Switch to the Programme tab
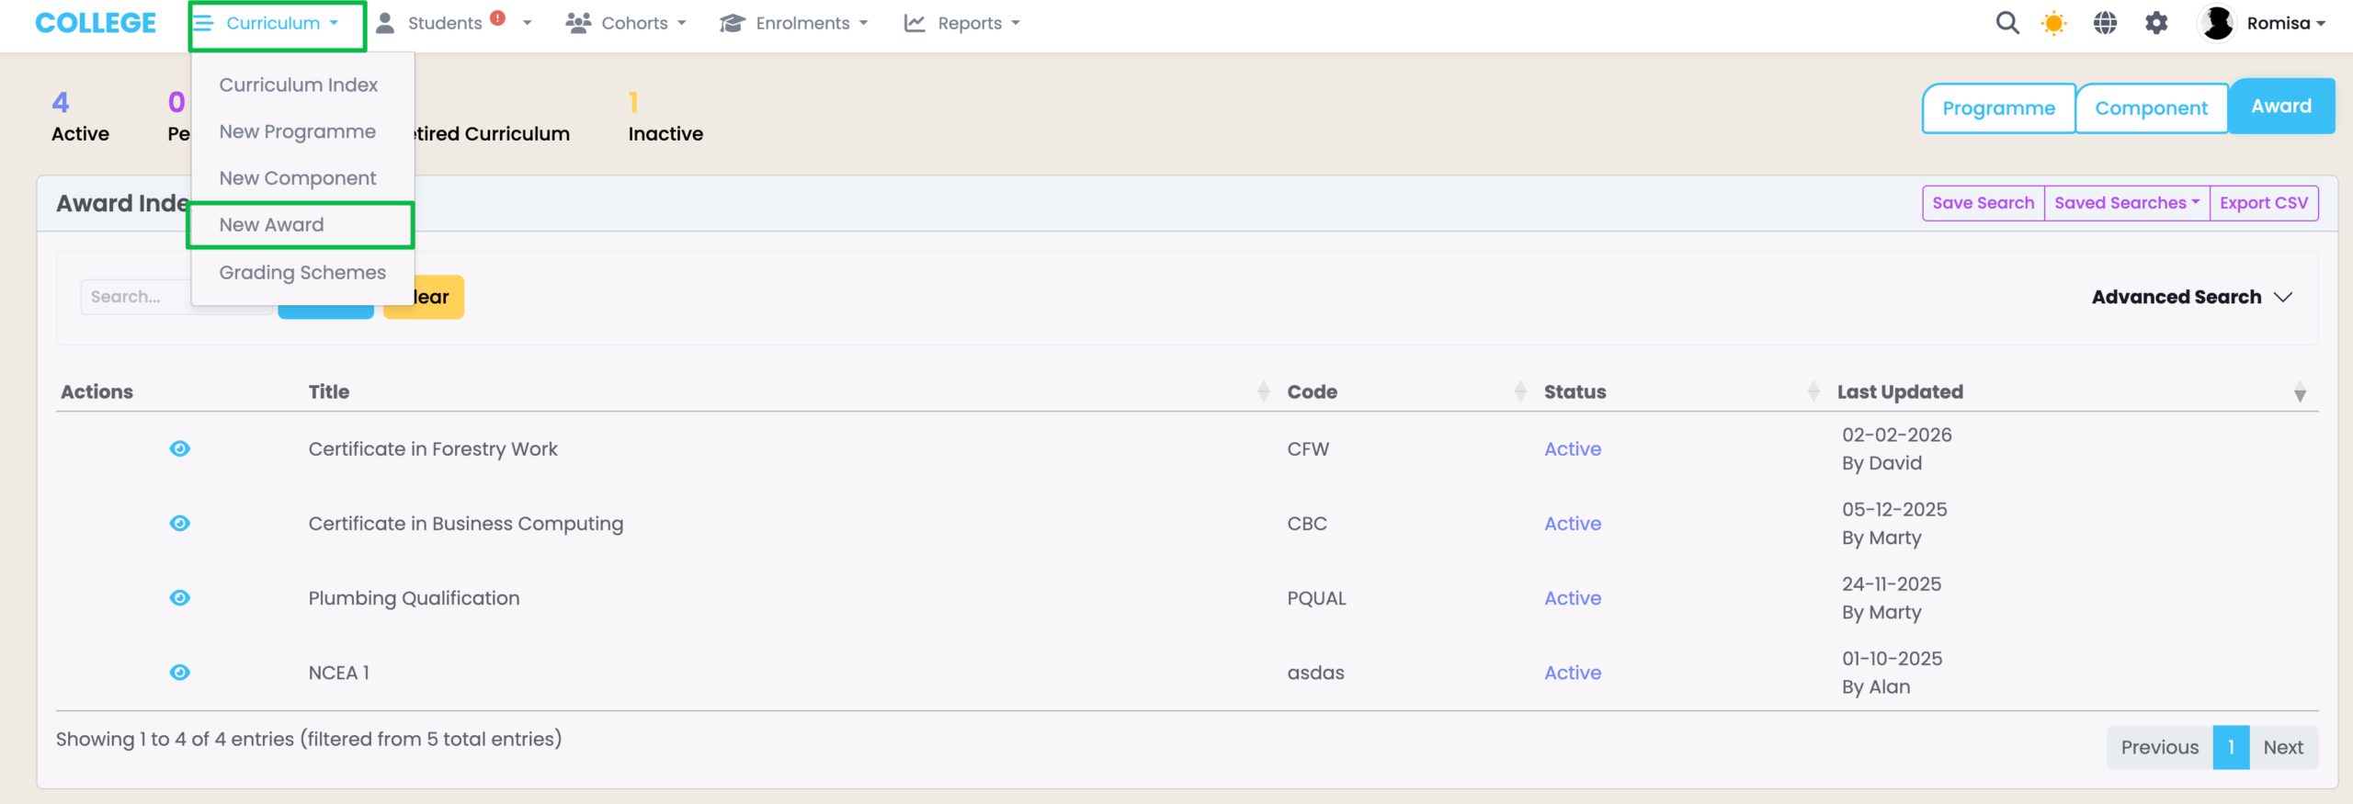The image size is (2353, 804). tap(1998, 108)
